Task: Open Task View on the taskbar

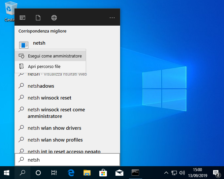Action: tap(54, 173)
